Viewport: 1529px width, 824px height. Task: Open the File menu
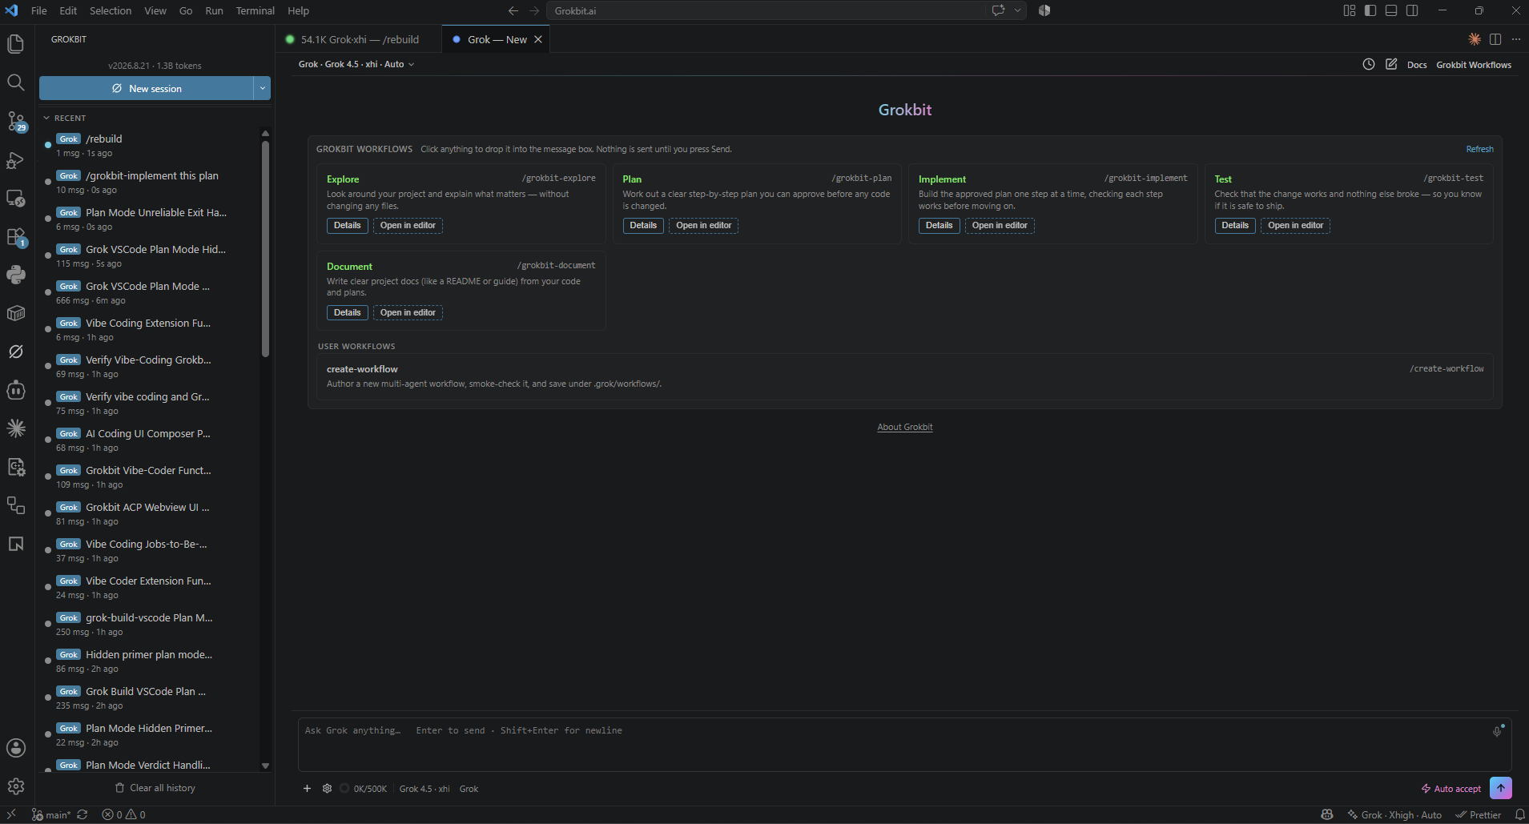click(x=39, y=10)
